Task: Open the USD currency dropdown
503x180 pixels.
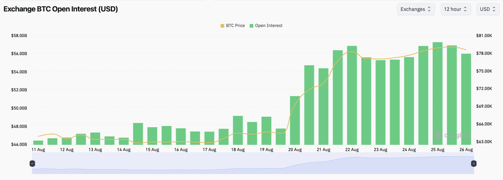Action: click(488, 9)
